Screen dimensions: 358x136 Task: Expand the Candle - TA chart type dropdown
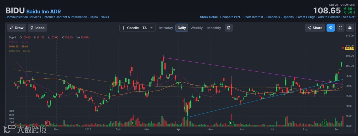pyautogui.click(x=138, y=28)
